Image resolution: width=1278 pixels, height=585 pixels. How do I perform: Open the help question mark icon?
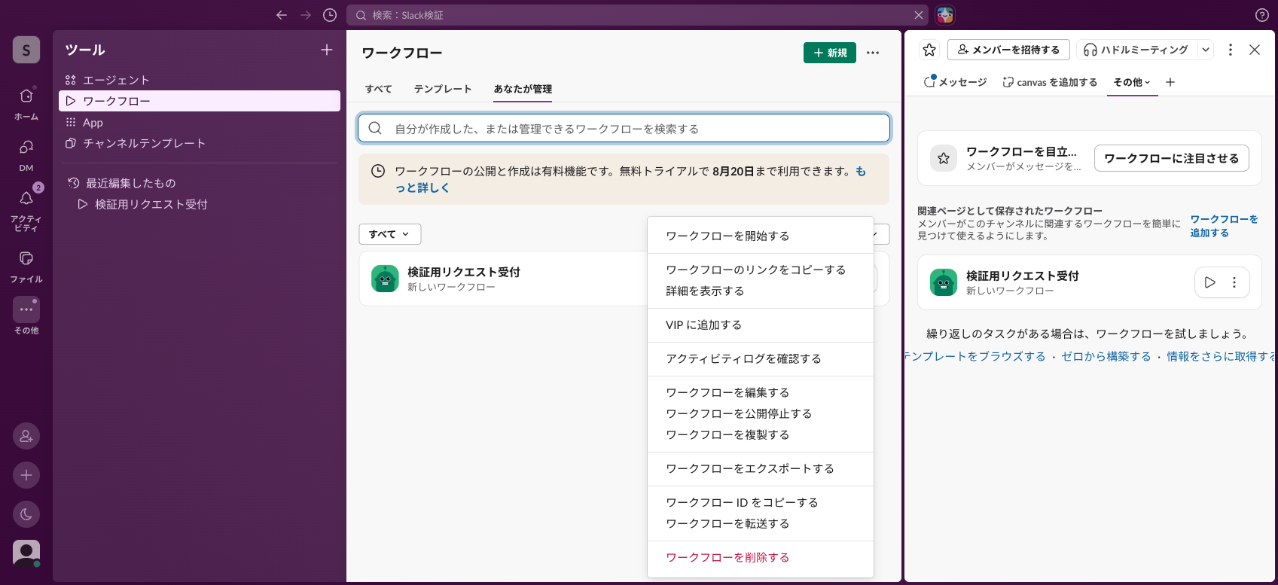point(1262,15)
